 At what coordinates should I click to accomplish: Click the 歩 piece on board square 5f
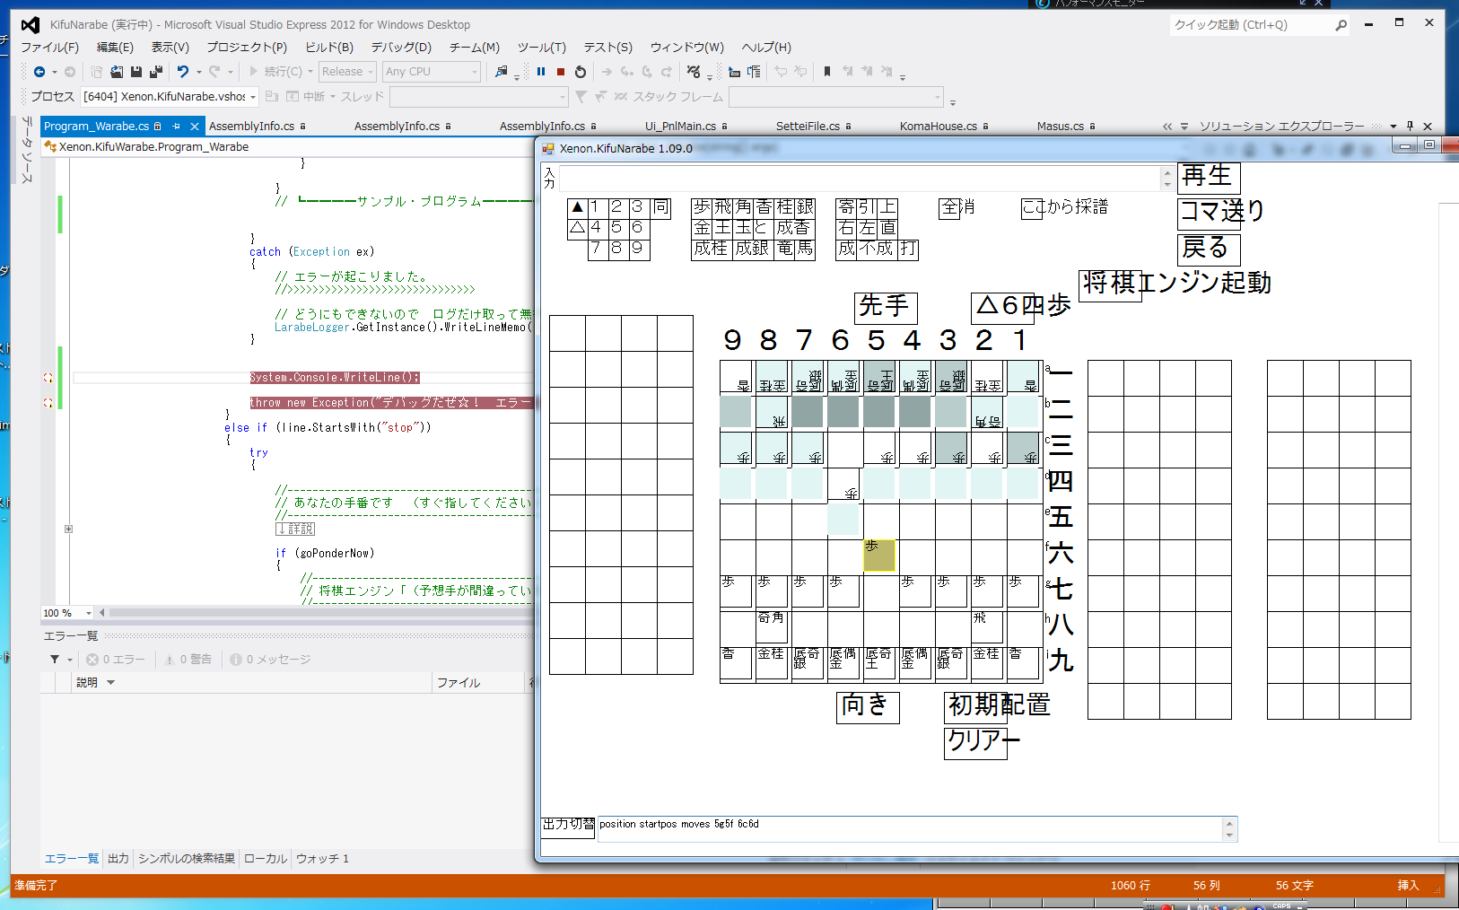click(879, 556)
